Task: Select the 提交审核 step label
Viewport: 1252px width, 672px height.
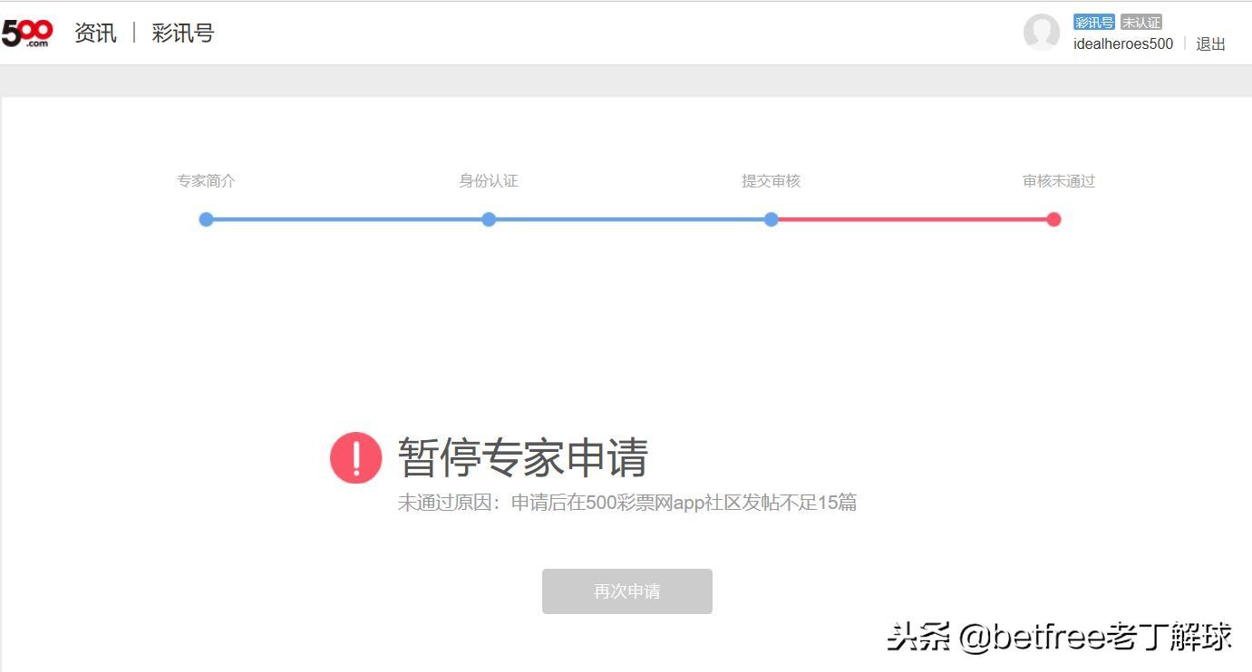Action: point(771,181)
